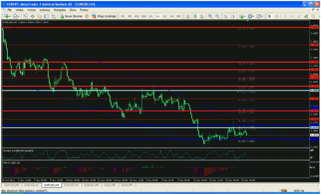This screenshot has width=321, height=194.
Task: Toggle chart auto scroll
Action: tap(226, 16)
